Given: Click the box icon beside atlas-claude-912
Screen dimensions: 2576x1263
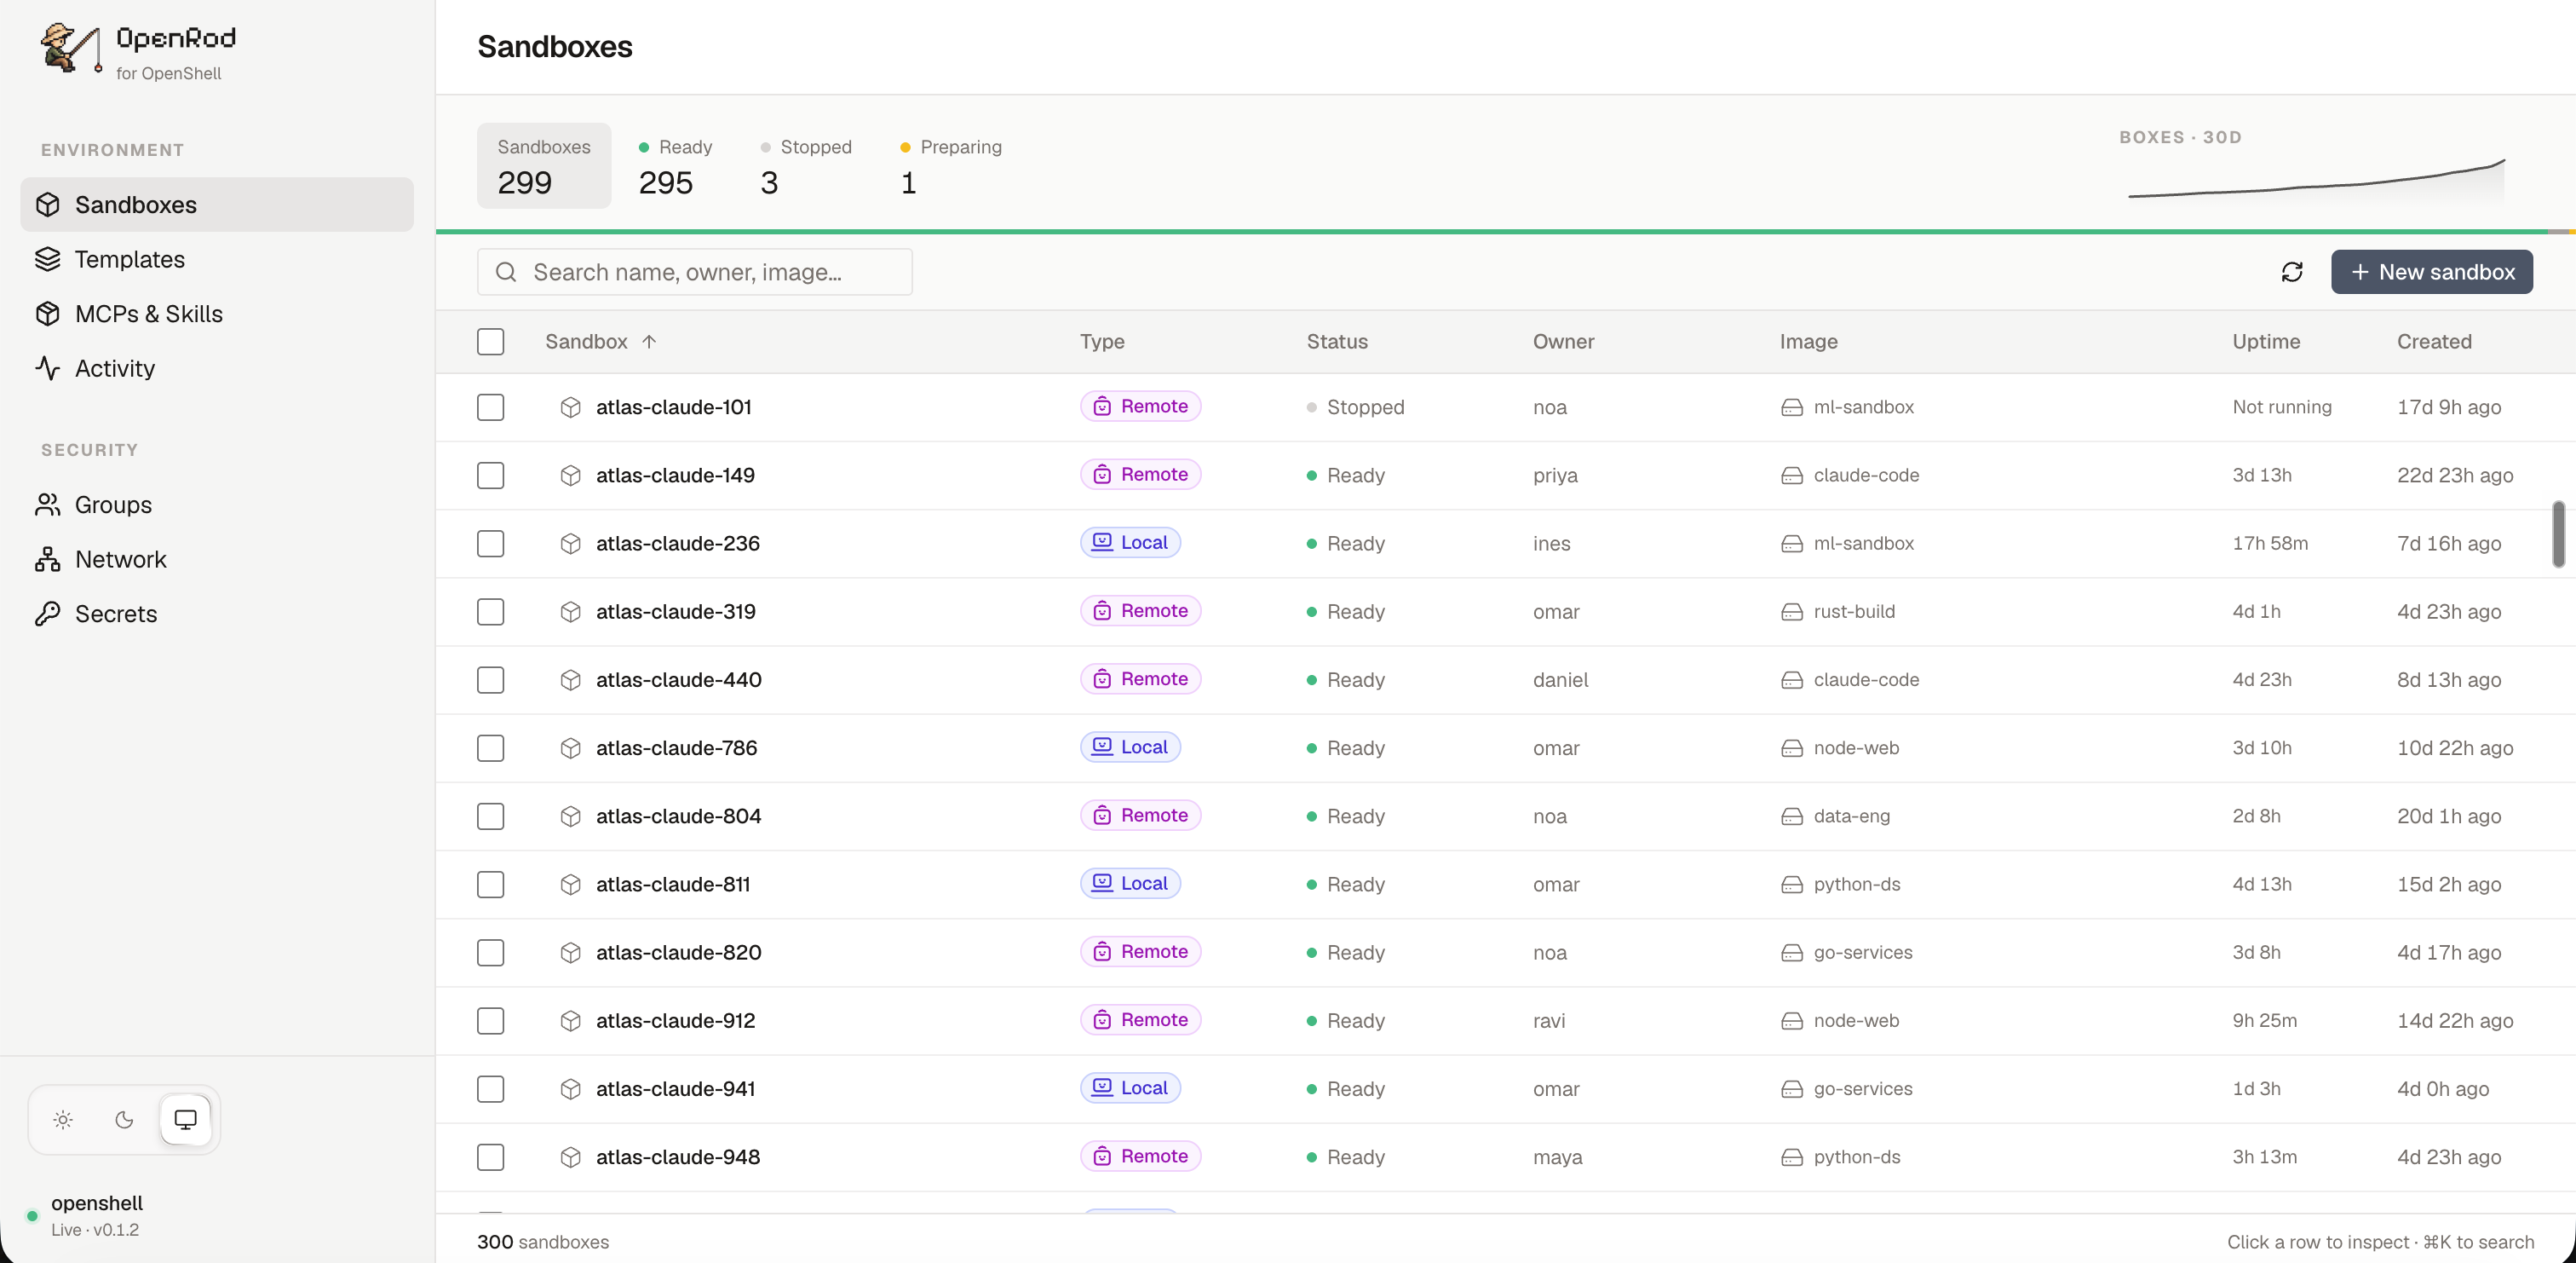Looking at the screenshot, I should tap(570, 1021).
